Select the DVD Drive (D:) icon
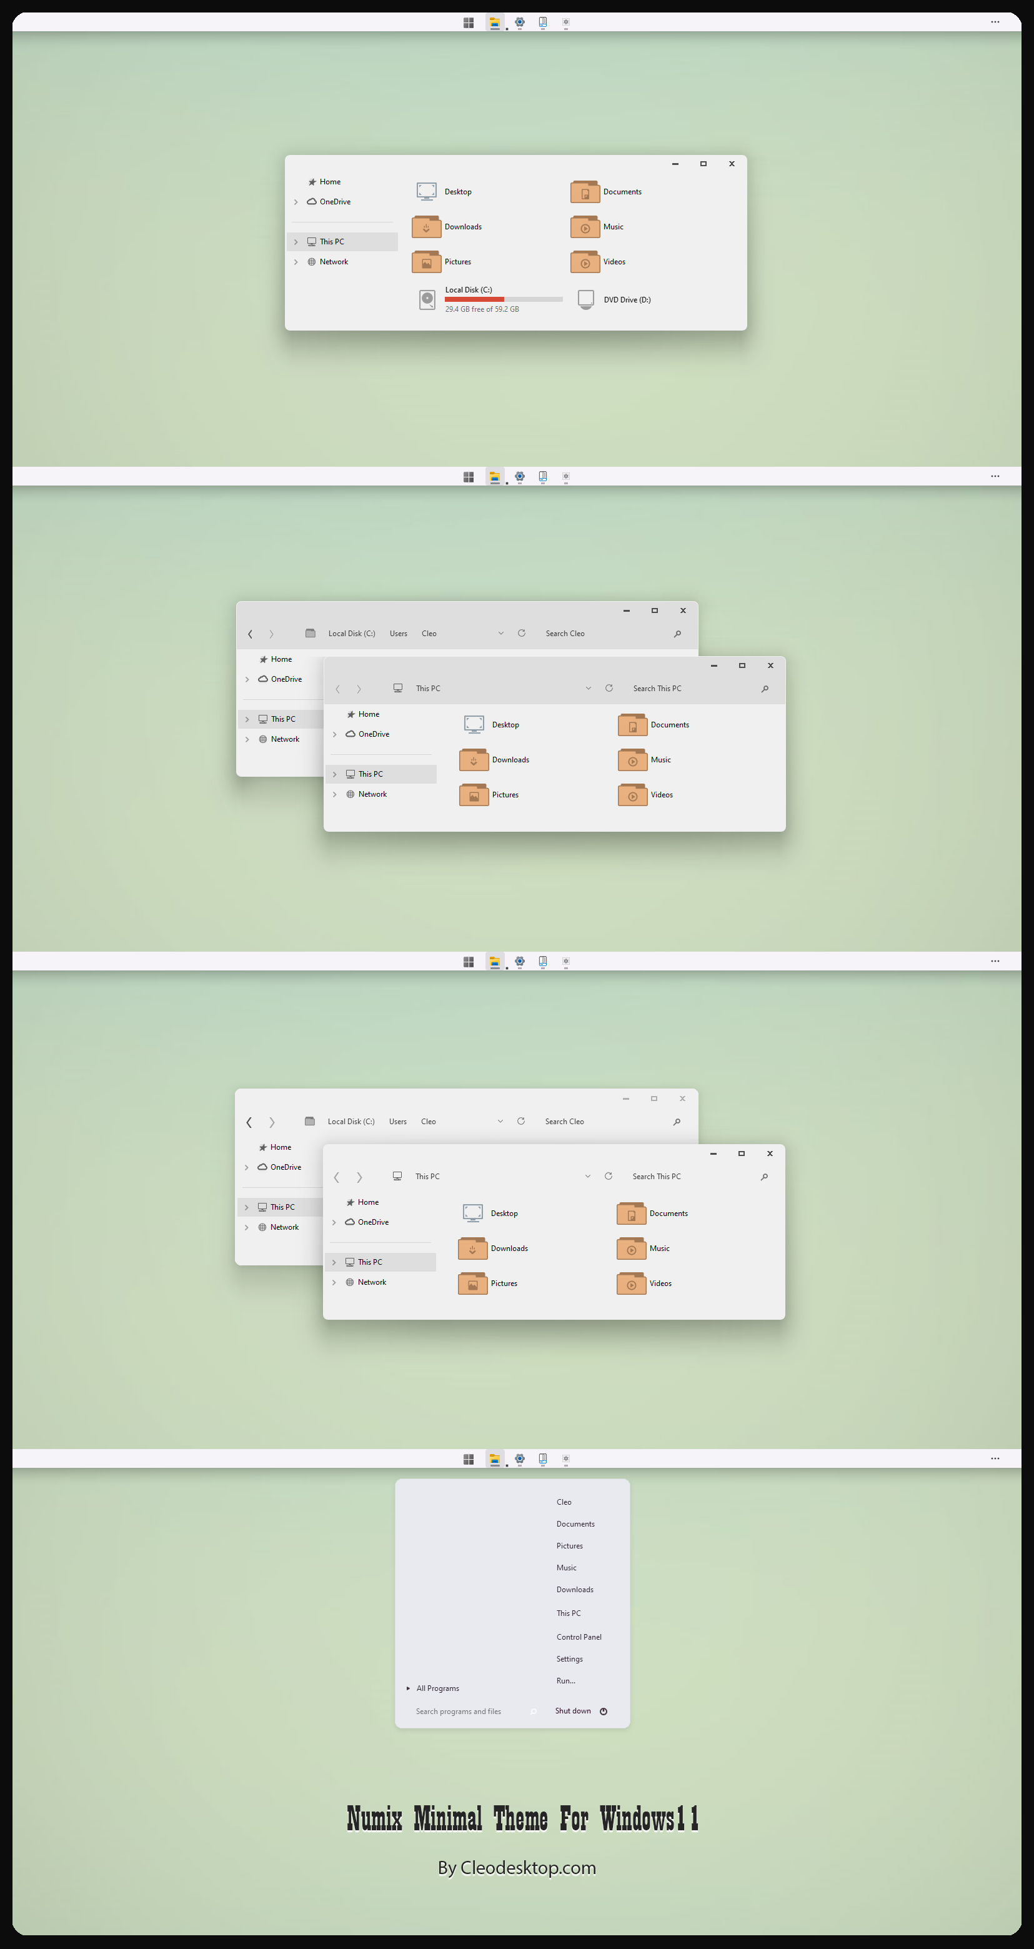The image size is (1034, 1949). (x=586, y=299)
